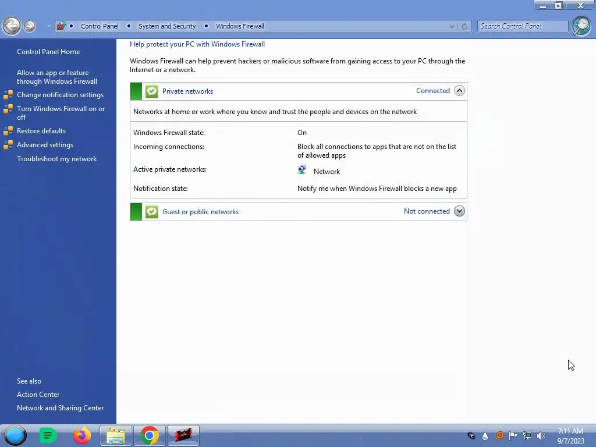Click Help protect your PC with Windows Firewall heading
The width and height of the screenshot is (596, 447).
tap(197, 44)
